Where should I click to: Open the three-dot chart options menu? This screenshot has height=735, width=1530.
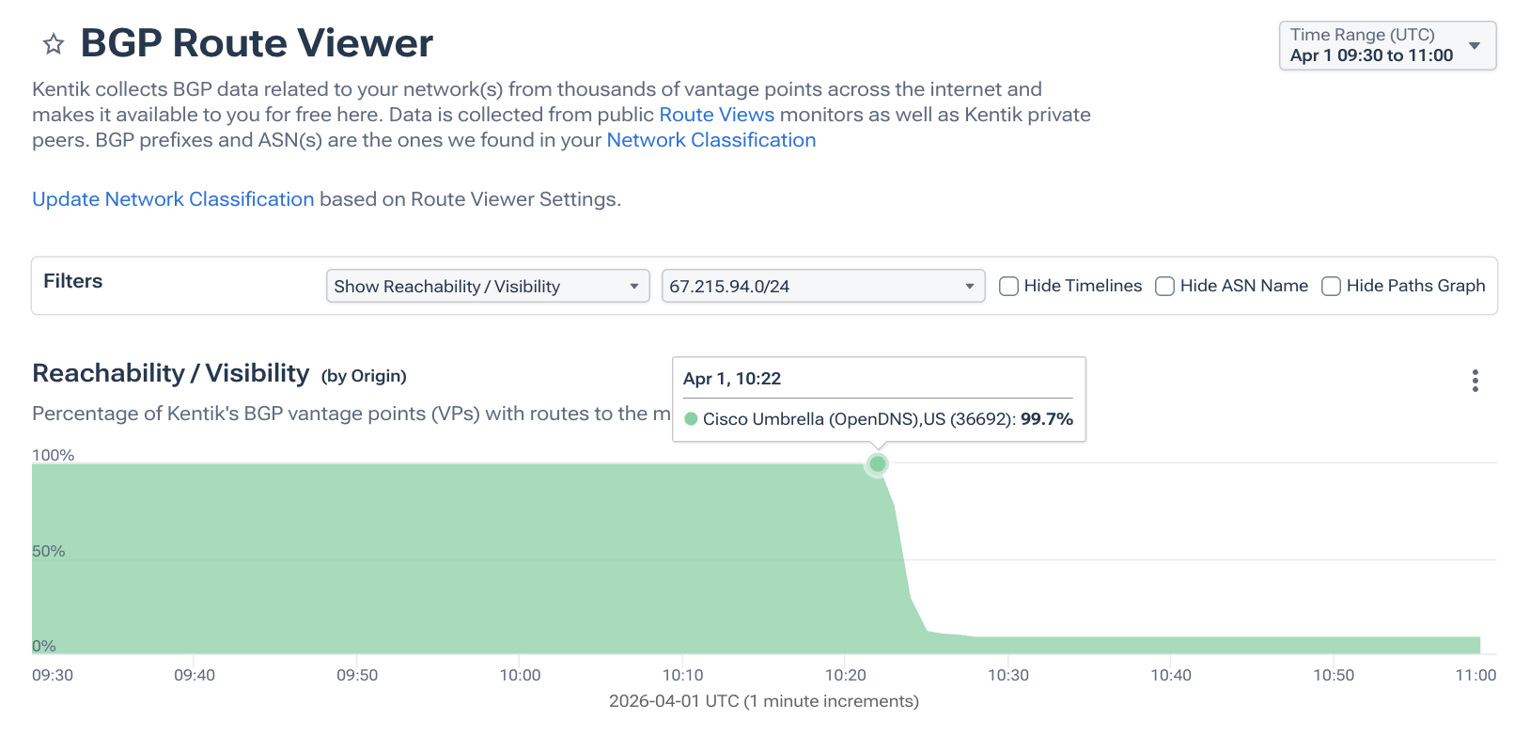pos(1475,381)
